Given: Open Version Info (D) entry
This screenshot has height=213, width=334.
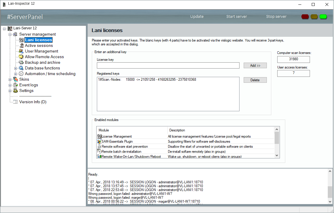Looking at the screenshot, I should coord(33,102).
